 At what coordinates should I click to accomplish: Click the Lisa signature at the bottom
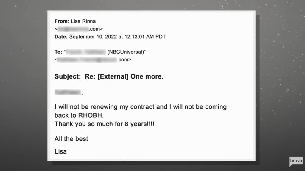pos(60,151)
